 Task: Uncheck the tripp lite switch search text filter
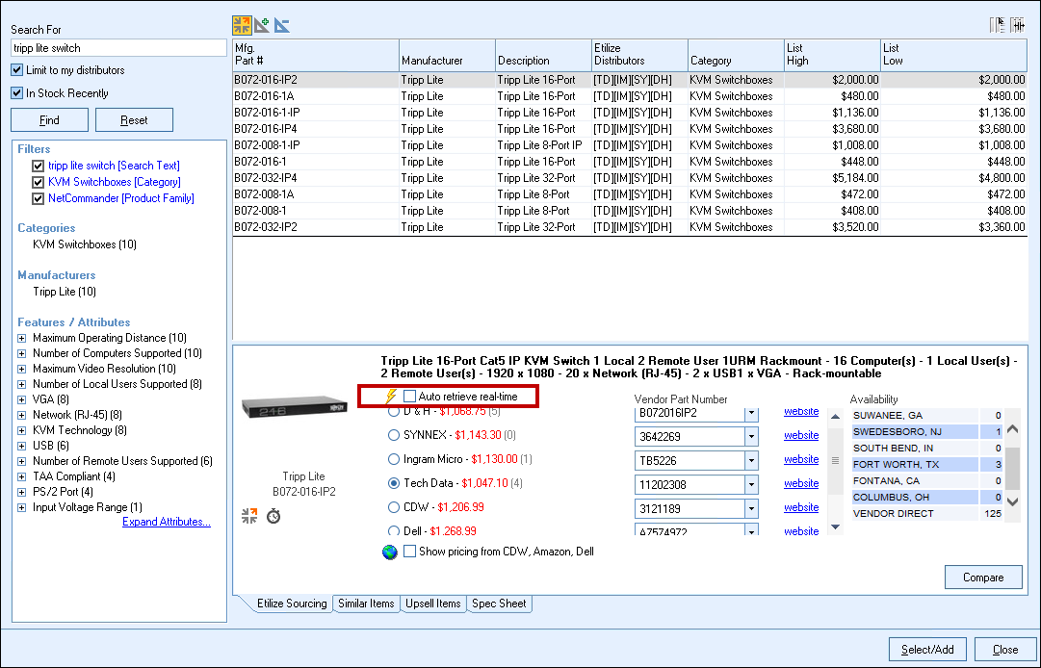tap(38, 166)
